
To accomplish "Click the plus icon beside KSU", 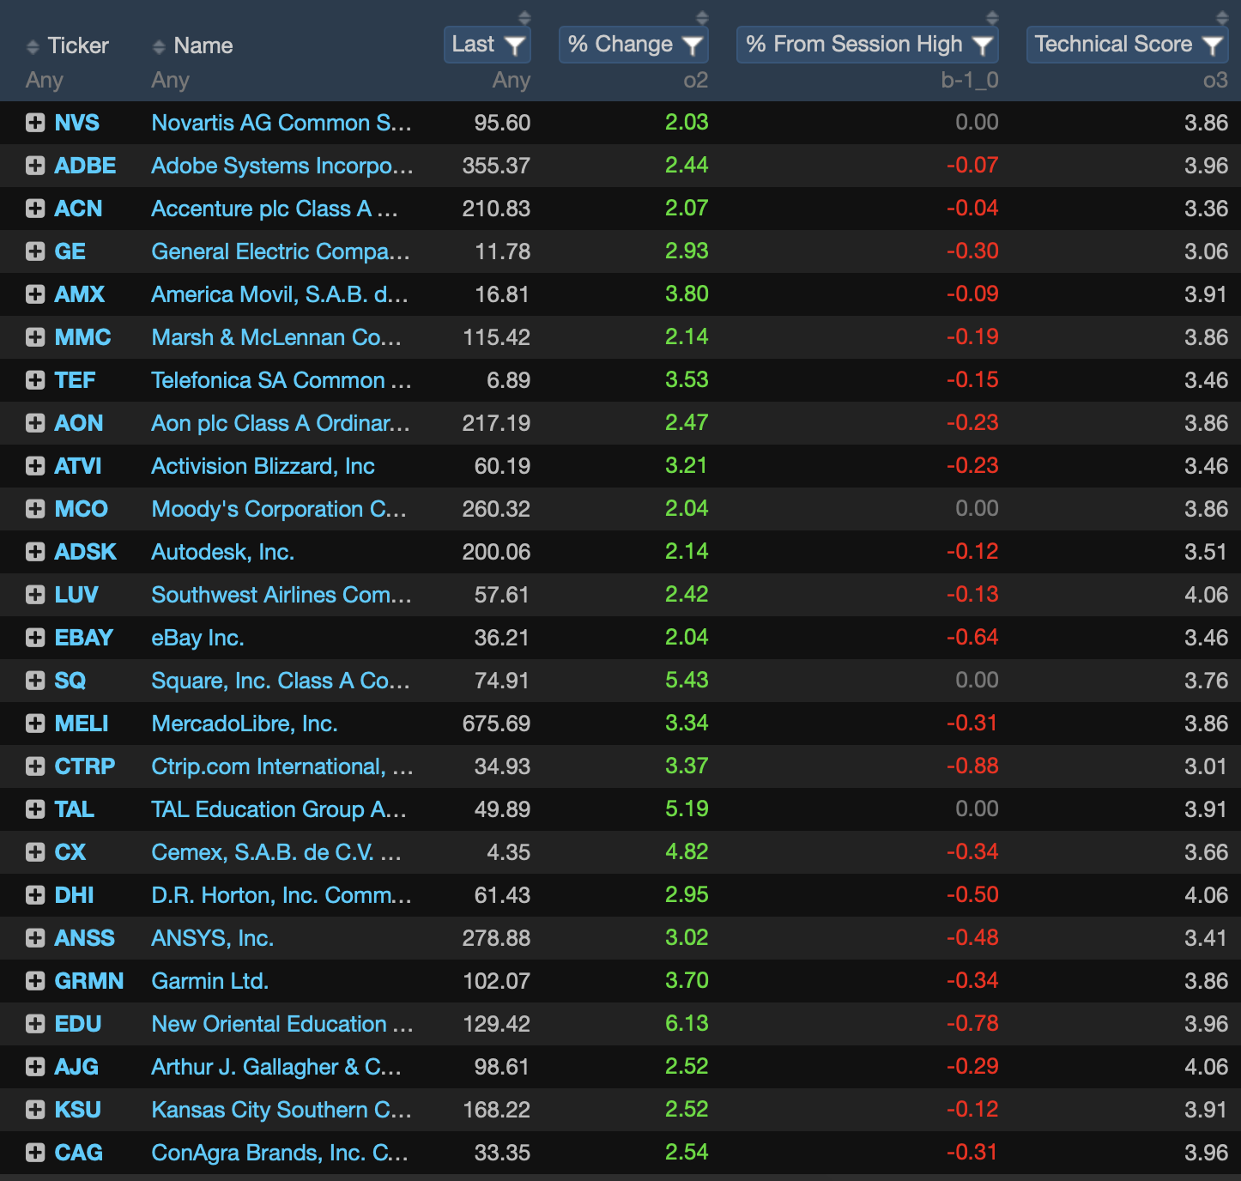I will [35, 1110].
